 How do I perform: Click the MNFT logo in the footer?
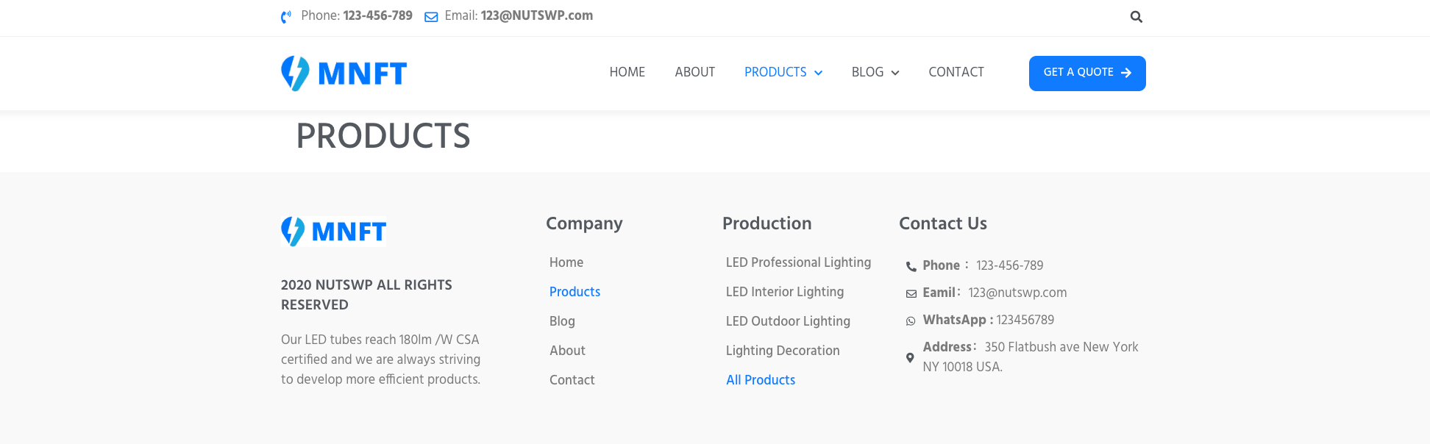click(x=333, y=230)
